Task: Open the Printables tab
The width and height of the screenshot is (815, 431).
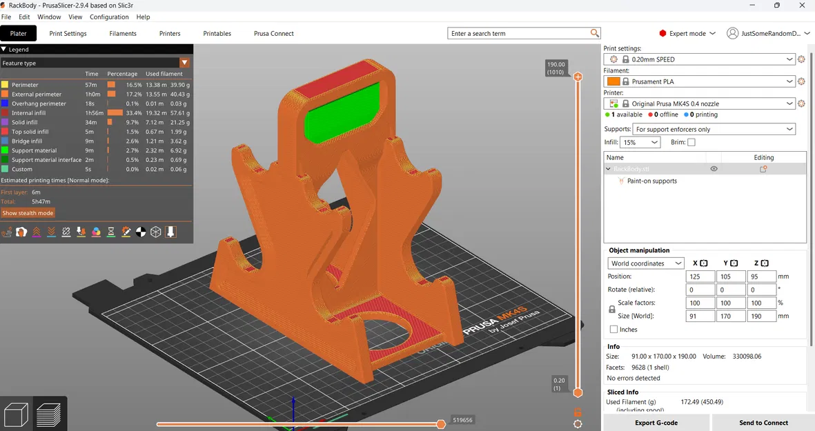Action: (x=217, y=33)
